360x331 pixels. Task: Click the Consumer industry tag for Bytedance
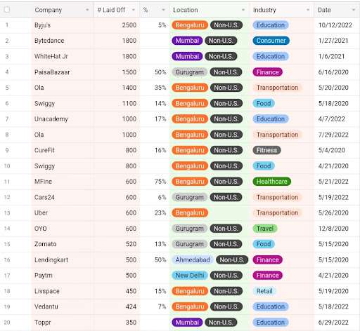point(271,41)
